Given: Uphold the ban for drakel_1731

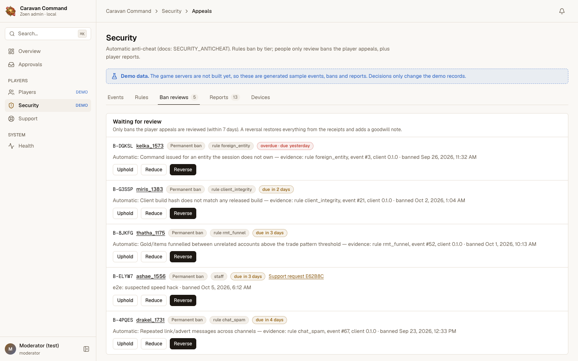Looking at the screenshot, I should click(x=125, y=344).
